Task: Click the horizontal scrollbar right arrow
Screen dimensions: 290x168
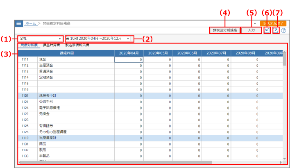Action: 281,163
